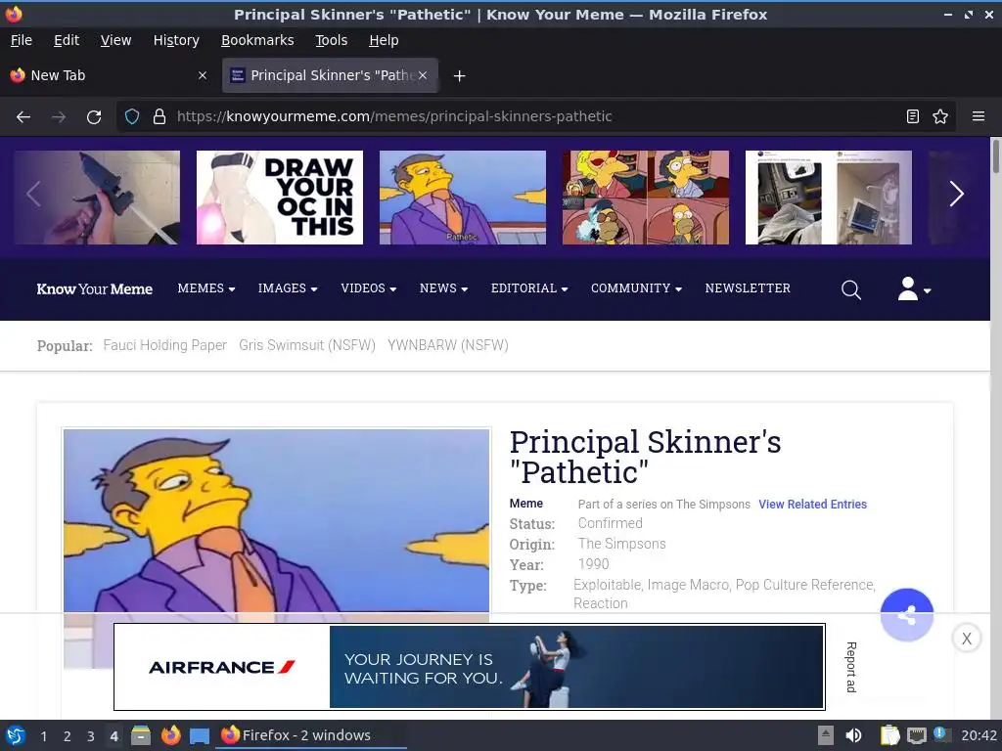Show next carousel items with right arrow
1002x751 pixels.
point(956,195)
